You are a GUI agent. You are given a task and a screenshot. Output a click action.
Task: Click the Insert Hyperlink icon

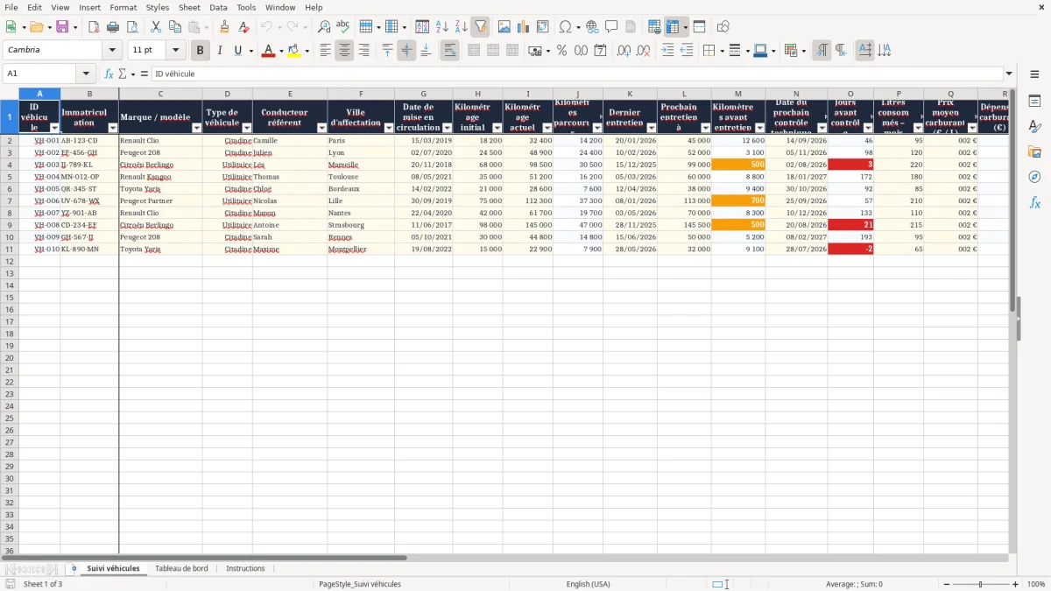point(592,27)
